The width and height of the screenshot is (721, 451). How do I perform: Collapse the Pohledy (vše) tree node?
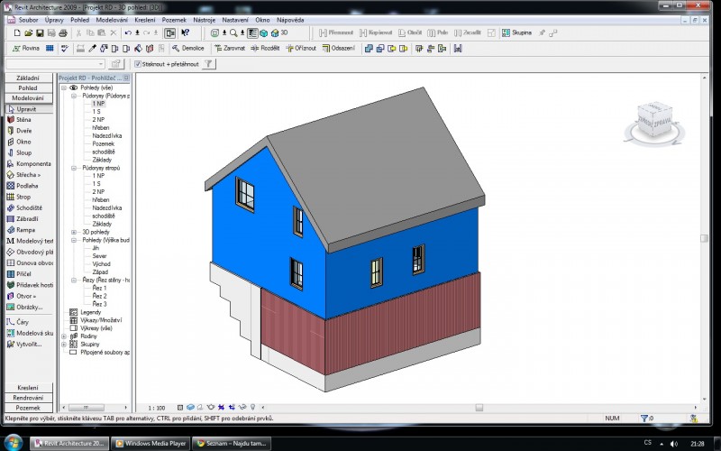point(63,87)
